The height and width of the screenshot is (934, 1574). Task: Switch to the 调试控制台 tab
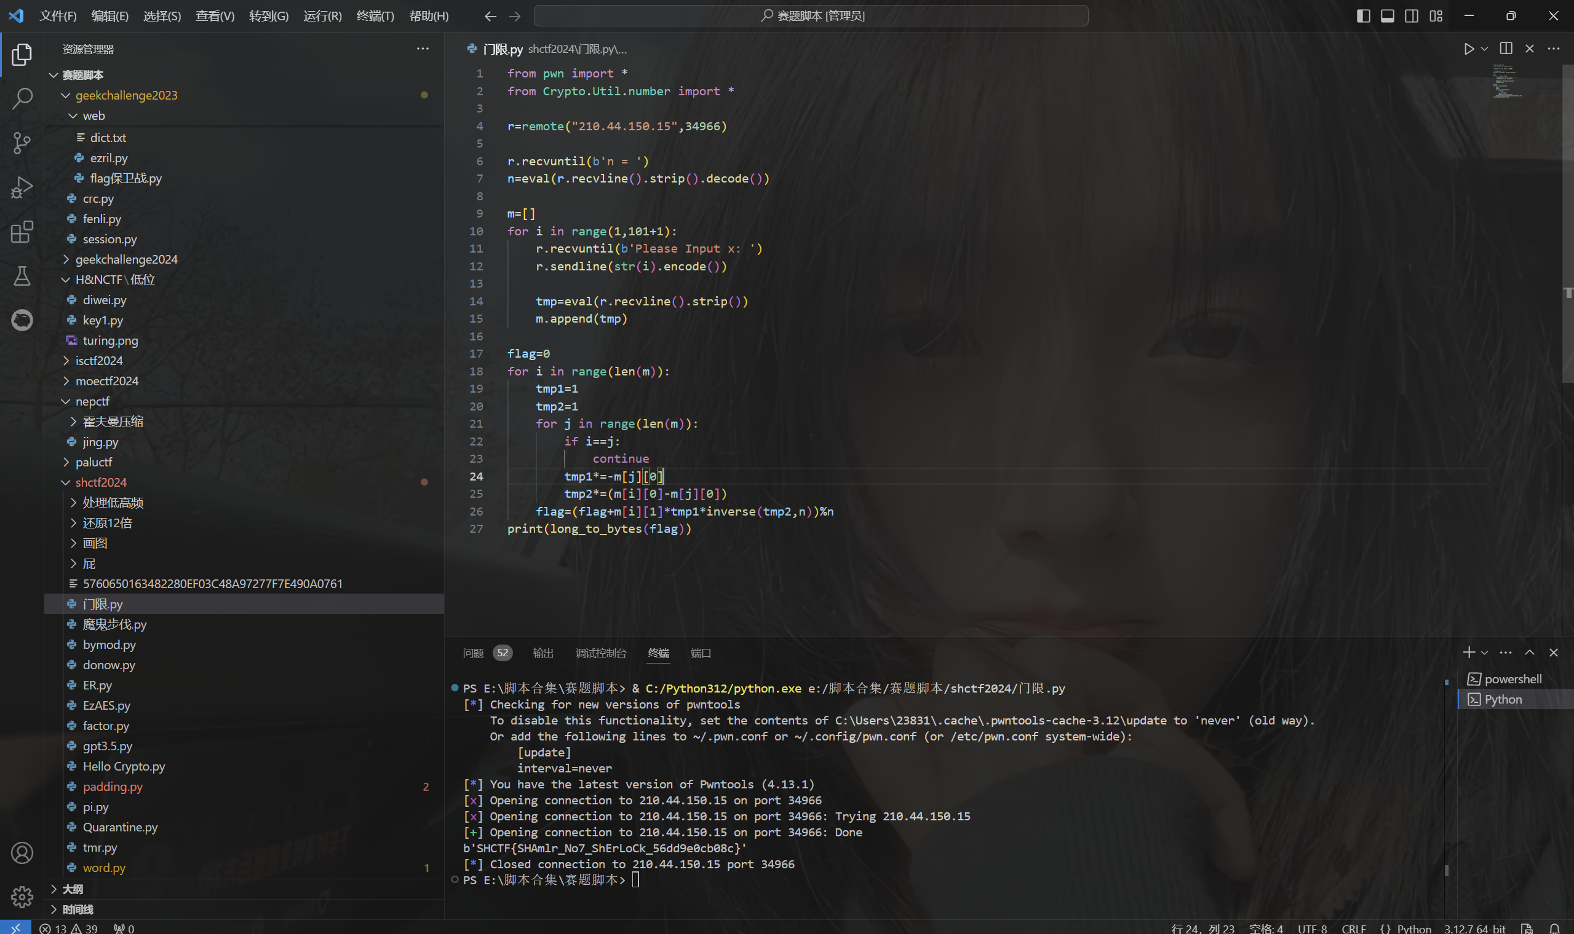coord(601,653)
